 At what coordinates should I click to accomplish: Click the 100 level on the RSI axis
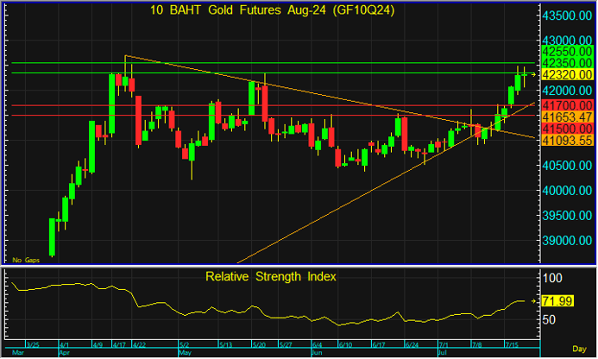[x=552, y=278]
